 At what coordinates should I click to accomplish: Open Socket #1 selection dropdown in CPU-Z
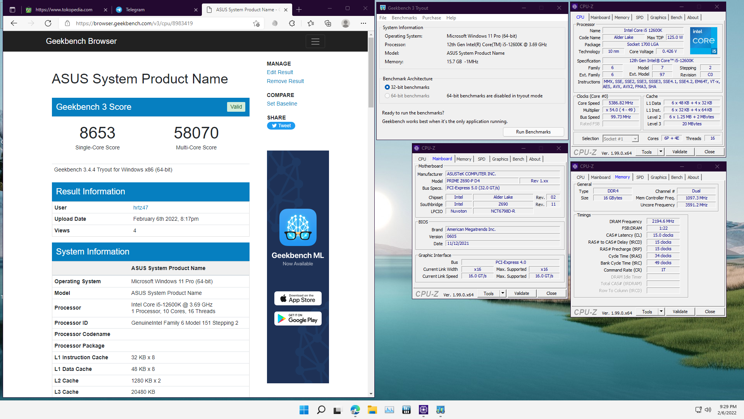coord(620,139)
